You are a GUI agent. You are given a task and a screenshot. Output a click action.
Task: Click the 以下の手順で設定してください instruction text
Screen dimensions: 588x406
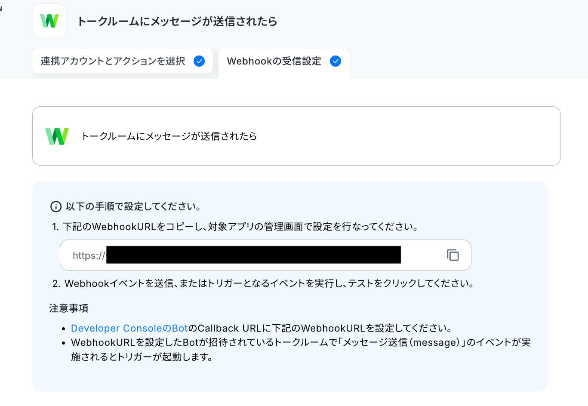tap(133, 206)
